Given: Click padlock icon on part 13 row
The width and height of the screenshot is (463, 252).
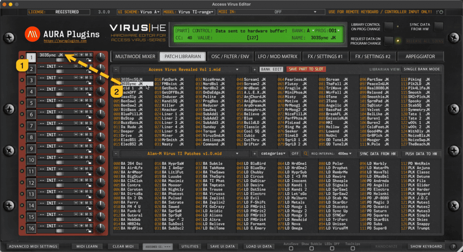Looking at the screenshot, I should (x=89, y=196).
